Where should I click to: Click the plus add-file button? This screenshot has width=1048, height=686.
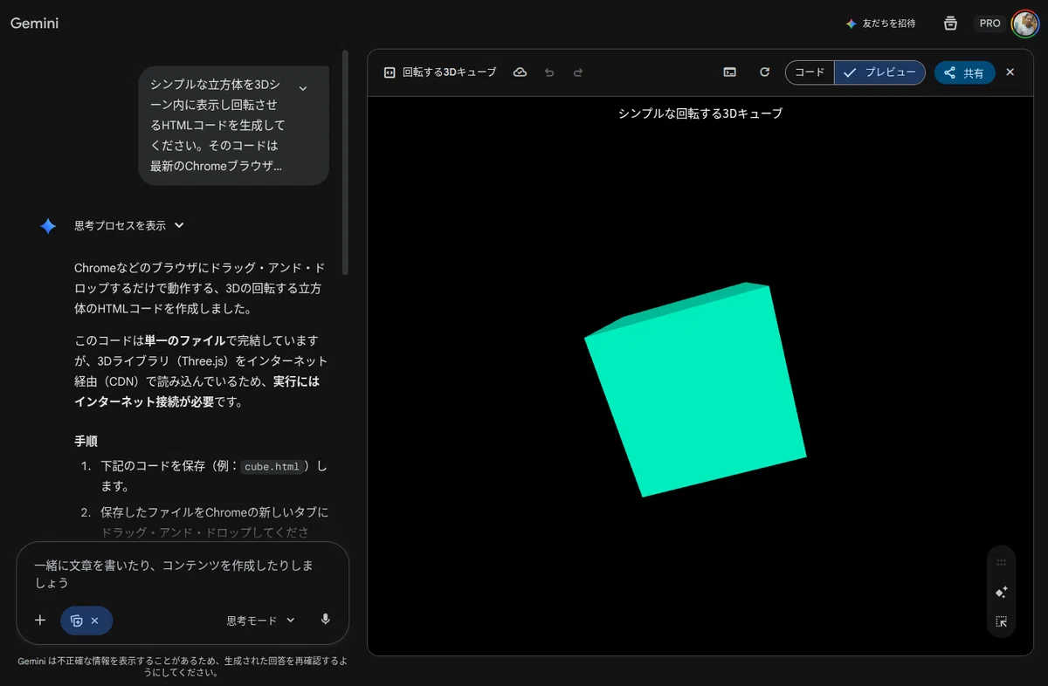pos(40,621)
